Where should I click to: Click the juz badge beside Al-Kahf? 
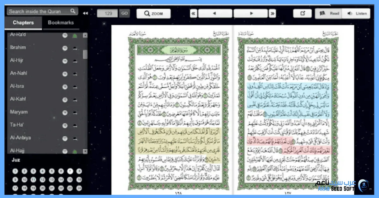pyautogui.click(x=65, y=100)
